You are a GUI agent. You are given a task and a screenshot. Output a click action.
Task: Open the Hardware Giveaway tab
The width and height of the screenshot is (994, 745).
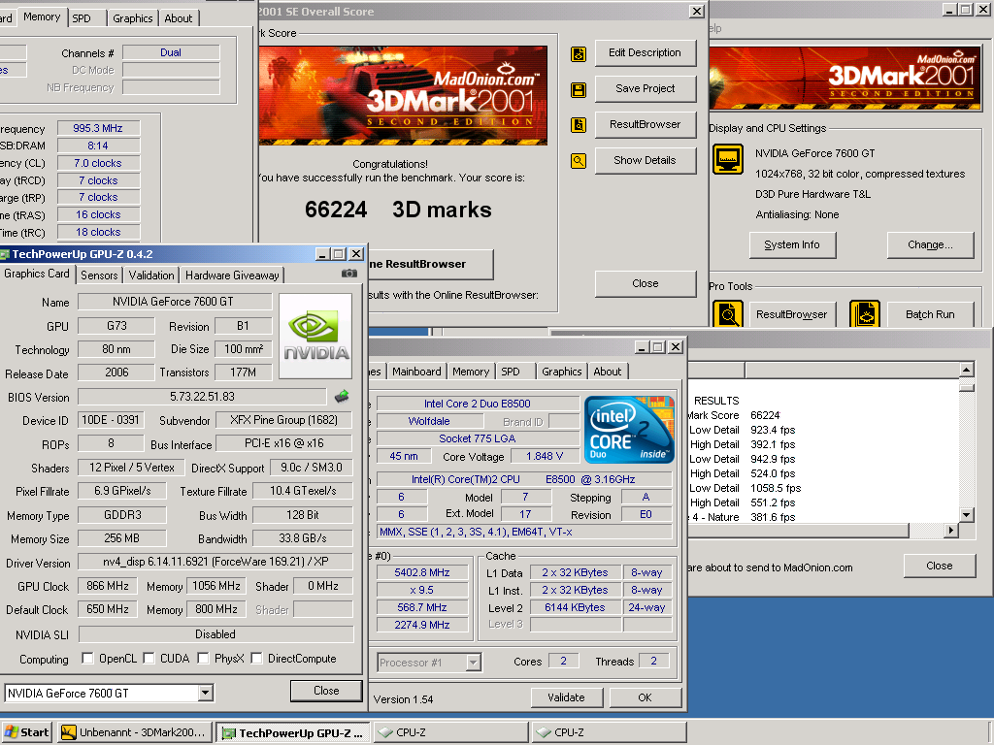(232, 275)
